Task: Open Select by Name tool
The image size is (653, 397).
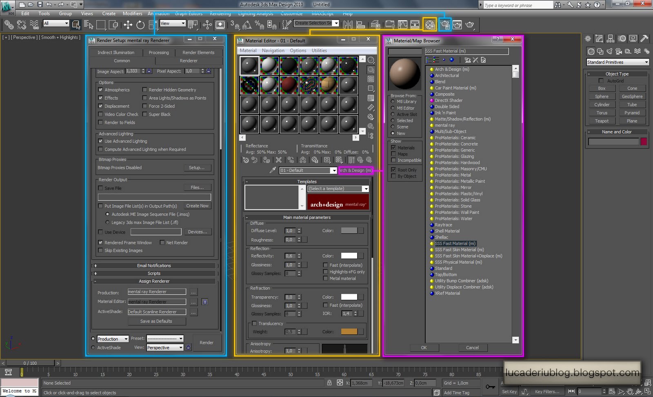Action: click(x=88, y=25)
